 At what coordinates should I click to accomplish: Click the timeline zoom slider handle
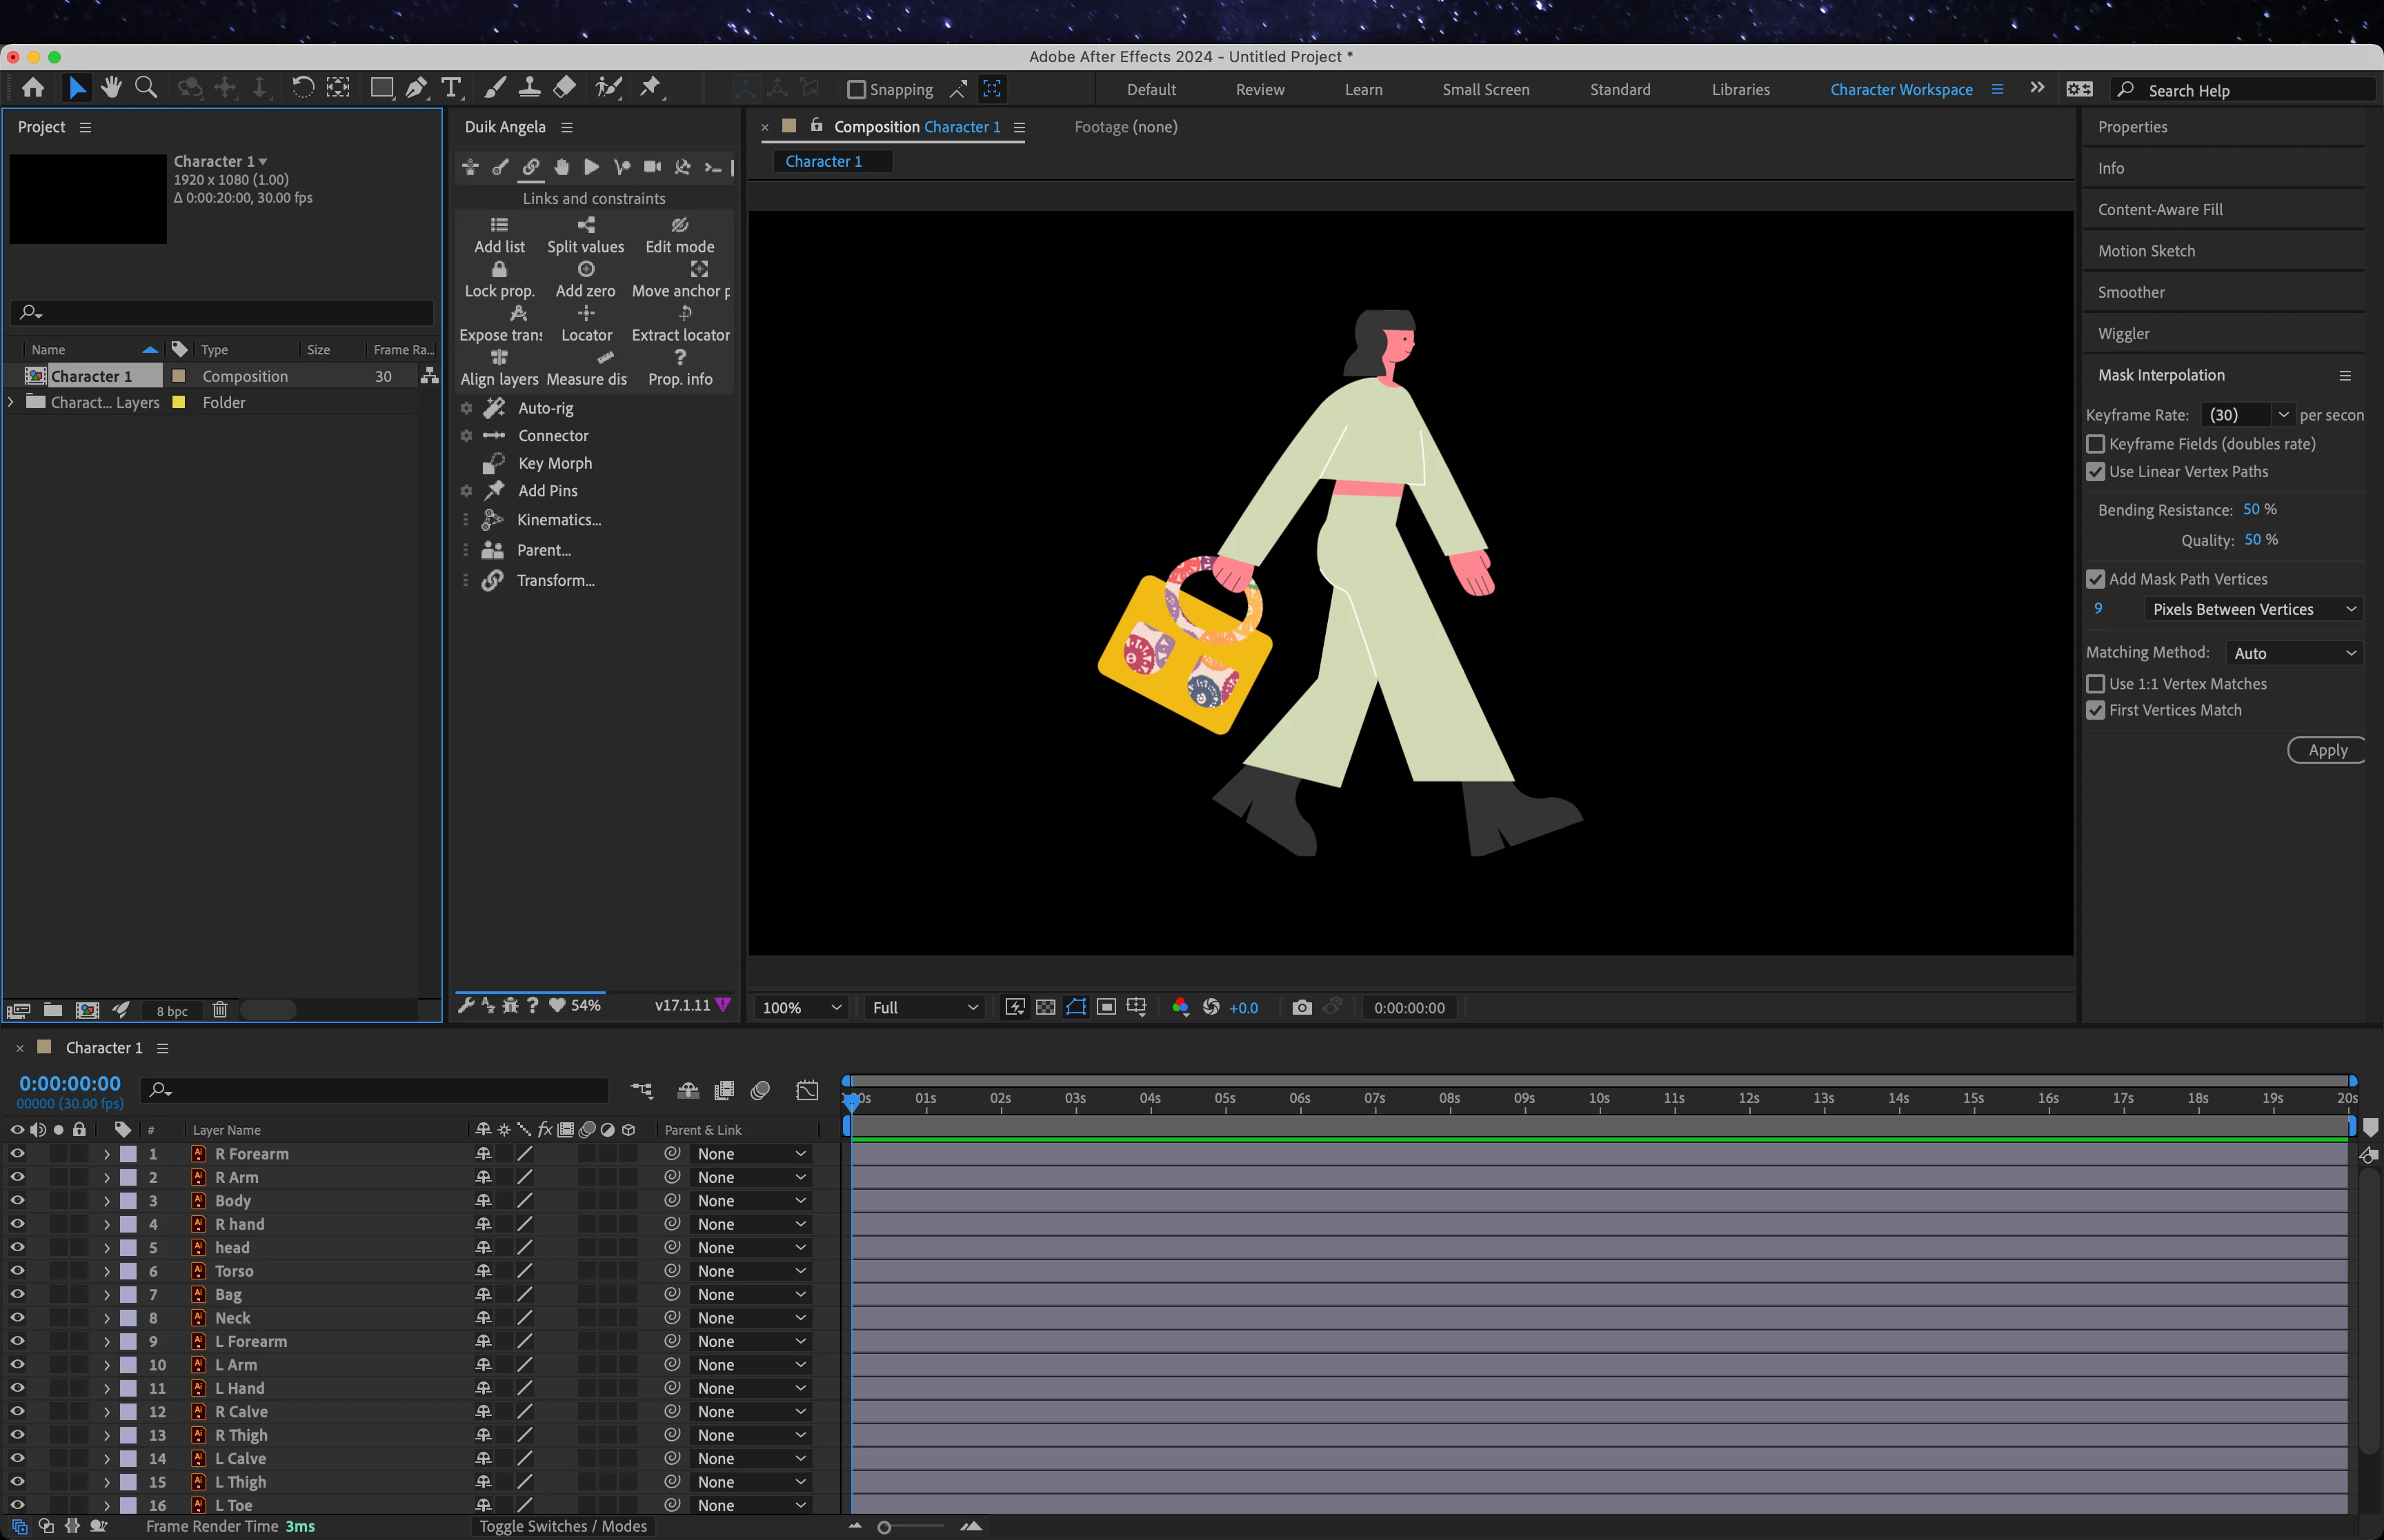click(x=884, y=1527)
